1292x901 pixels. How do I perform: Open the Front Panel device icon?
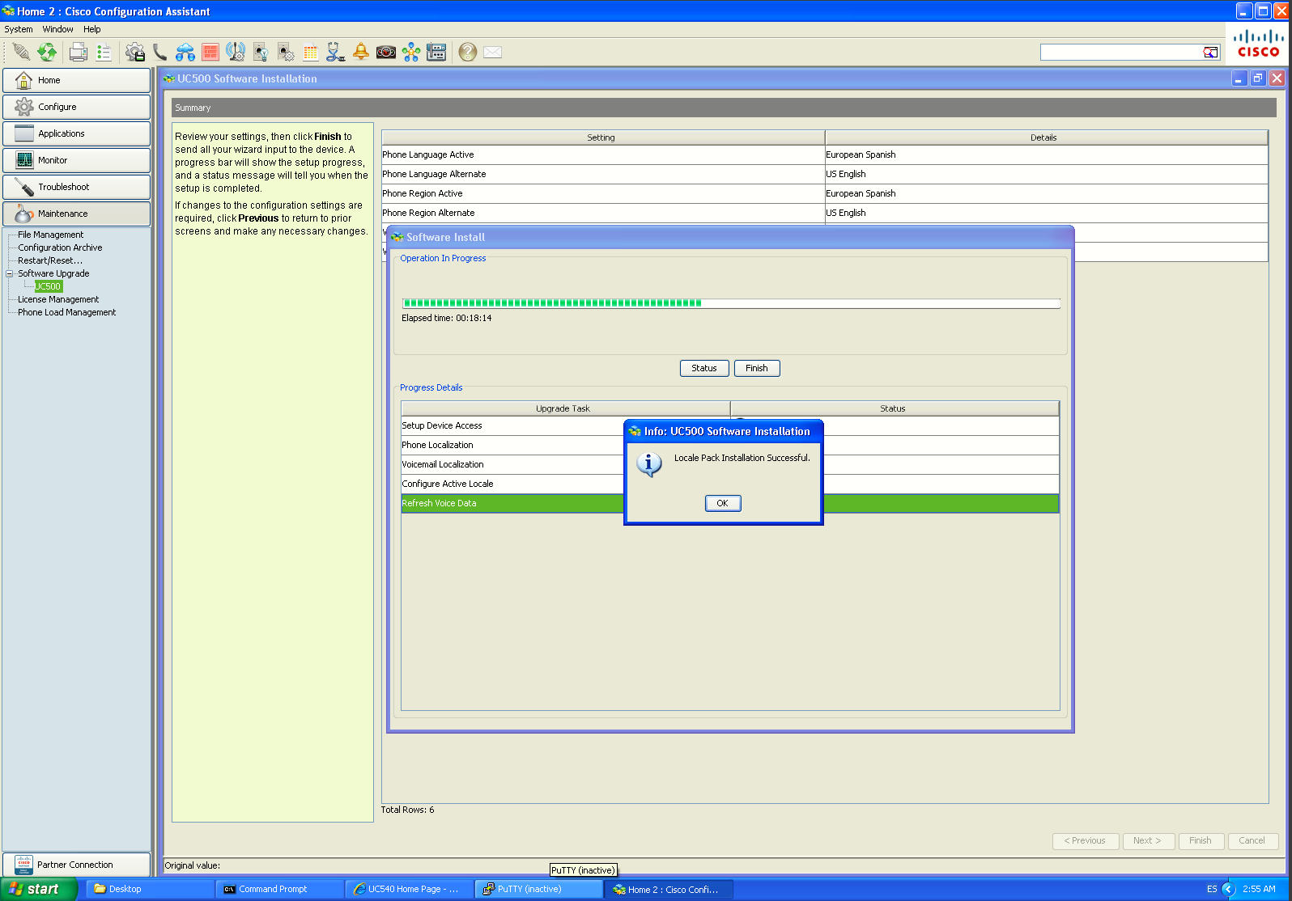click(x=436, y=53)
